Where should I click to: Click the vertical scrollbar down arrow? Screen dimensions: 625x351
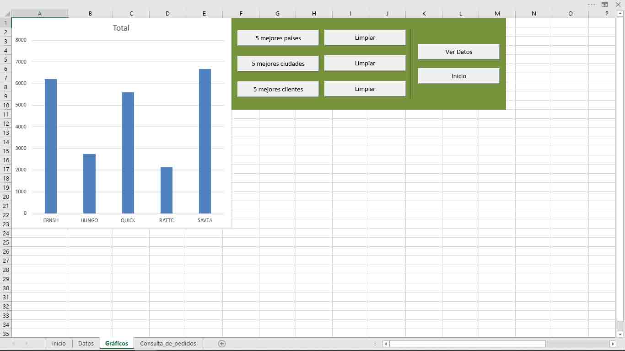(x=620, y=335)
